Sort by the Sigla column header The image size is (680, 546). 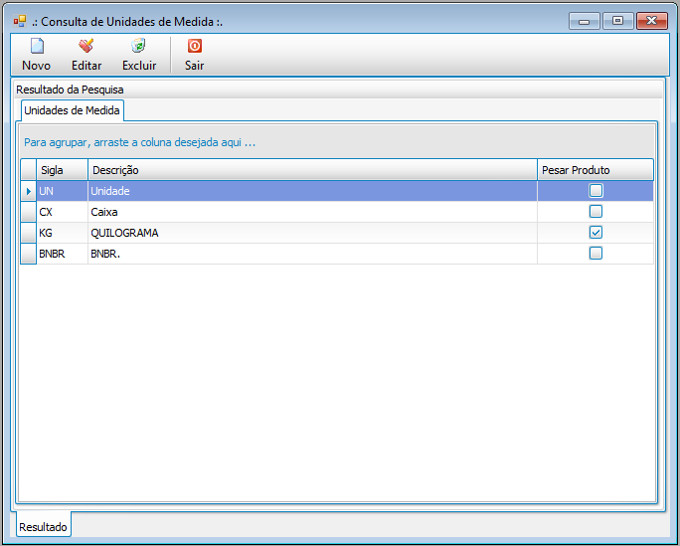click(x=62, y=170)
